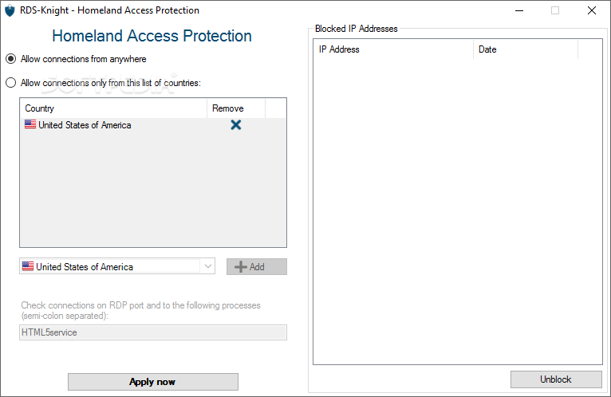This screenshot has height=397, width=611.
Task: Sort by the Country column header
Action: [113, 108]
